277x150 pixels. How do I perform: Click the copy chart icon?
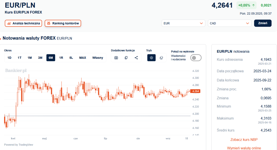126,58
